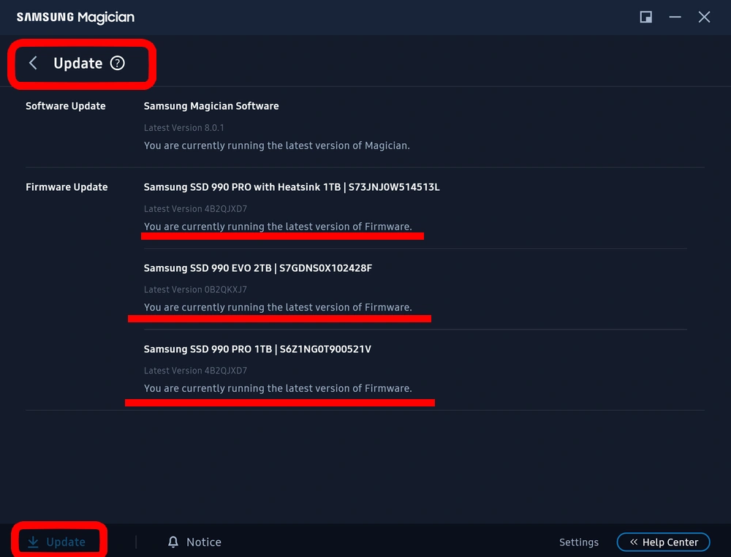The height and width of the screenshot is (557, 731).
Task: Click 'Latest Version 4B2QJXD7' under S6Z1NG0T900521V drive
Action: point(195,371)
